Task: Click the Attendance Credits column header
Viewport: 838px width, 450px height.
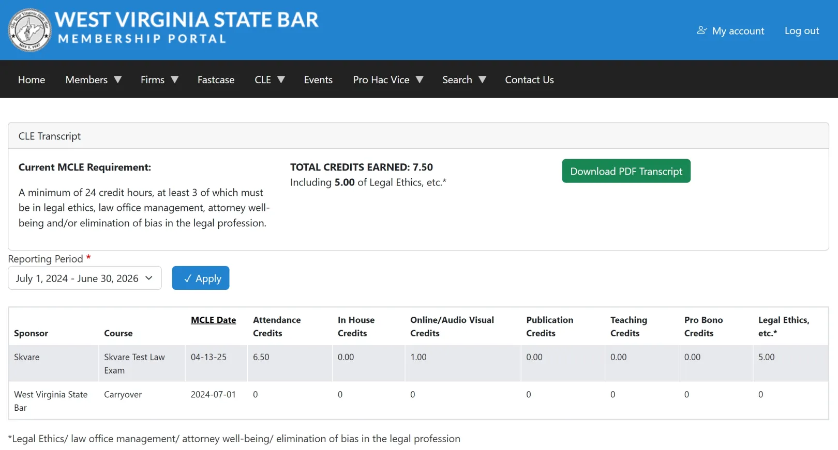Action: pyautogui.click(x=277, y=327)
